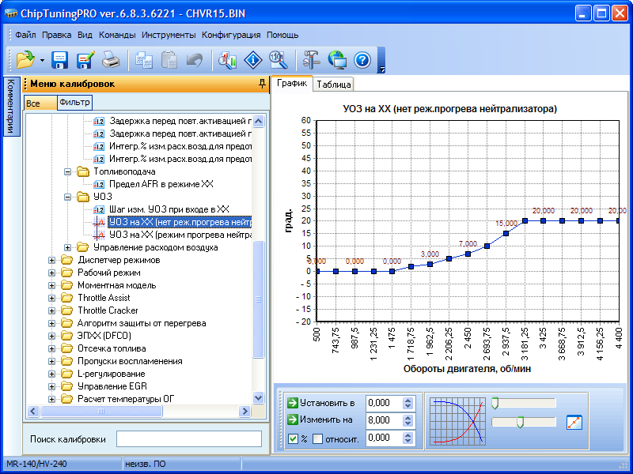Click the blue diamond info icon
The height and width of the screenshot is (474, 633).
point(252,59)
